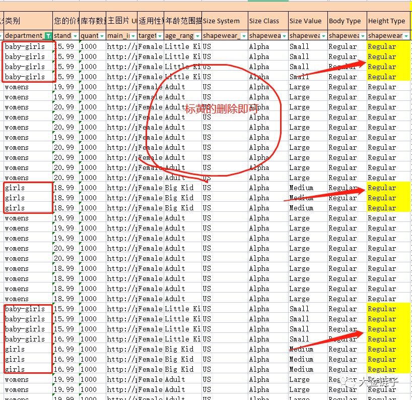Image resolution: width=412 pixels, height=400 pixels.
Task: Select the Size System header cell
Action: 224,21
